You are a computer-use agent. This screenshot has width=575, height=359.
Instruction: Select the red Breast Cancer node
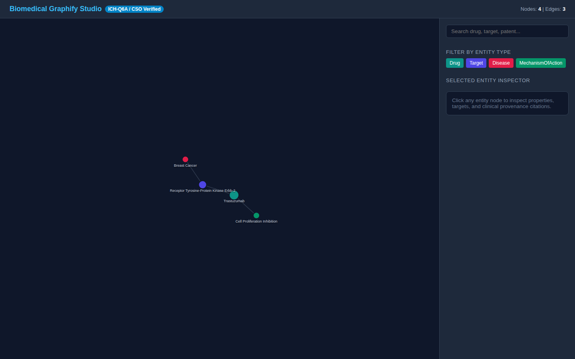pos(185,159)
